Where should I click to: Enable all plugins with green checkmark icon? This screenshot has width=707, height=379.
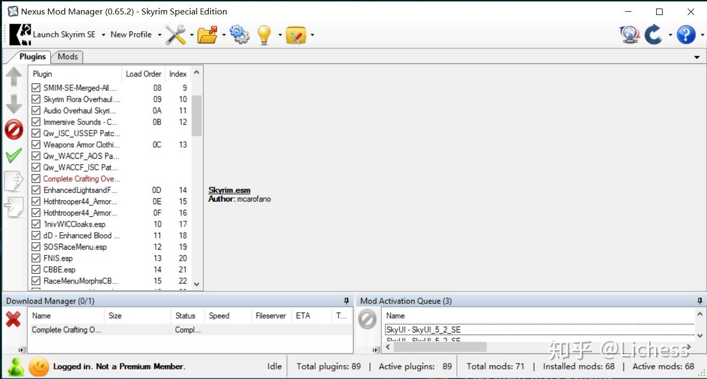pyautogui.click(x=13, y=156)
